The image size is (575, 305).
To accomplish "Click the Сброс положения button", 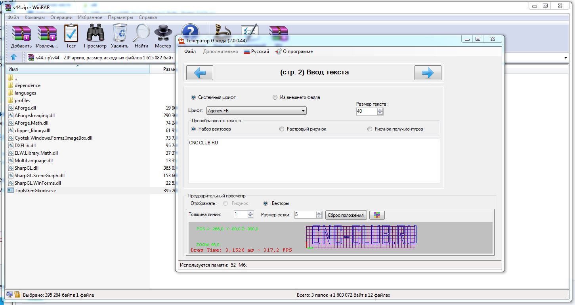I will point(346,215).
